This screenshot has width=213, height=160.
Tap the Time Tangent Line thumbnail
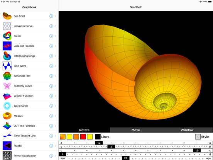(7, 136)
